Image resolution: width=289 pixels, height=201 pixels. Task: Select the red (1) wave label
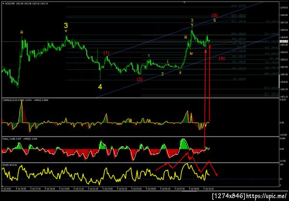[x=106, y=53]
